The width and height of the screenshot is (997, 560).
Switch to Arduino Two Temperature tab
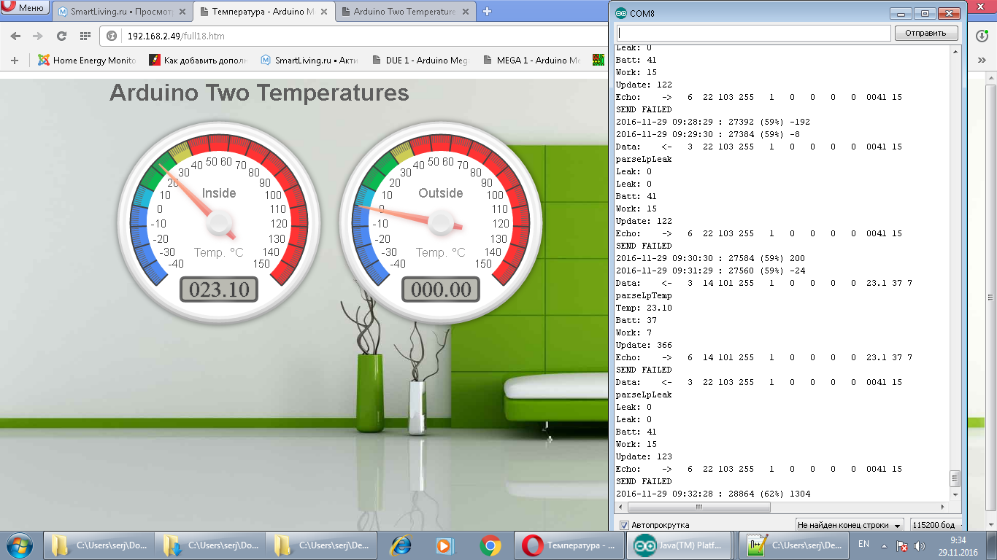[x=404, y=12]
